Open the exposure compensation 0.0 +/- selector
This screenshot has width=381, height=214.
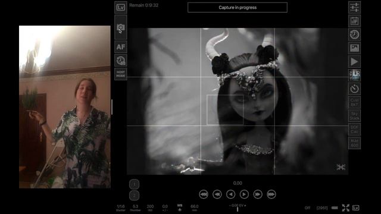click(x=165, y=208)
